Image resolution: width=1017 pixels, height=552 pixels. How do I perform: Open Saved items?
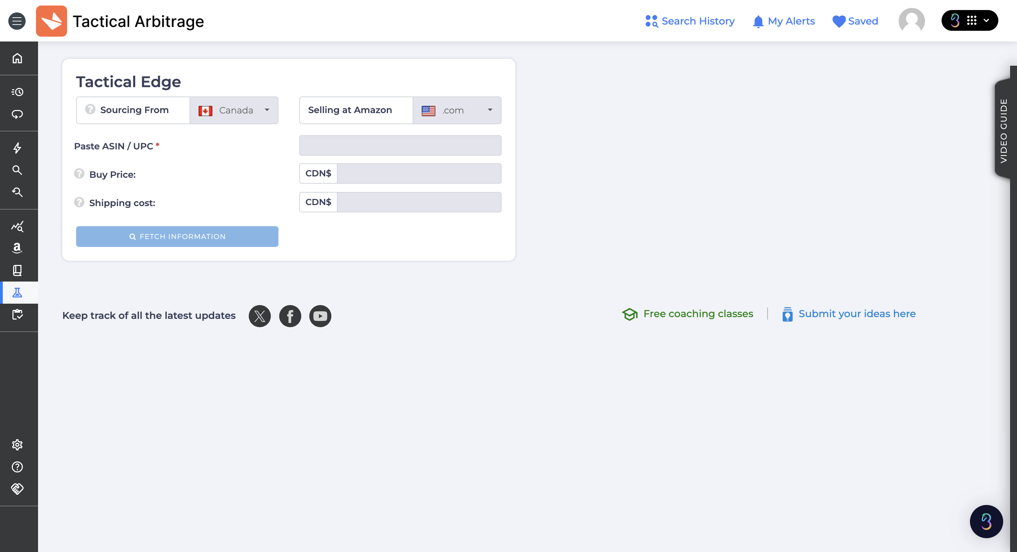pos(855,21)
